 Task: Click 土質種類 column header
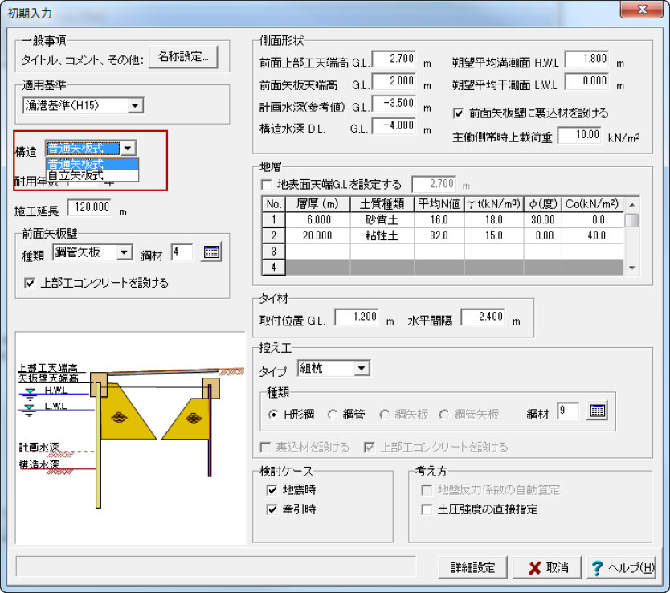[382, 204]
